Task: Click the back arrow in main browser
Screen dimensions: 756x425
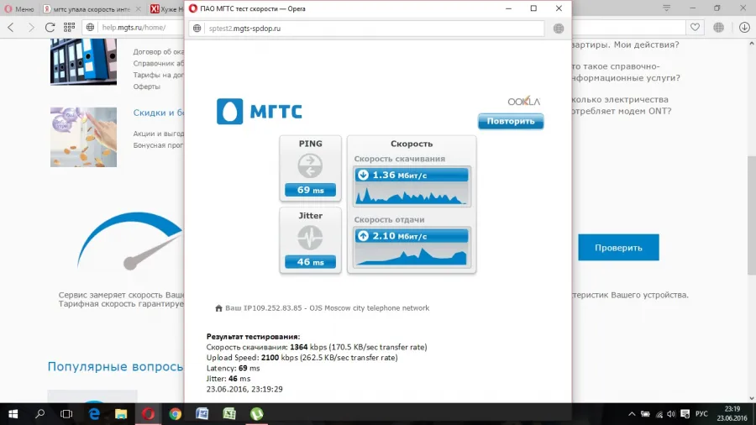Action: pos(11,28)
